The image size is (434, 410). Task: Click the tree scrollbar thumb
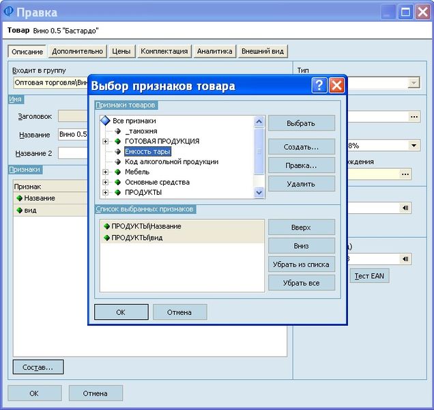(259, 151)
